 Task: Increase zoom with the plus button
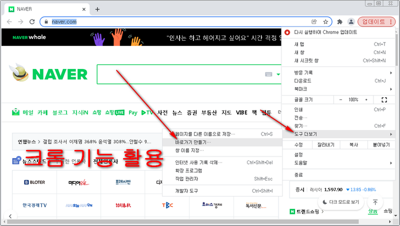366,99
